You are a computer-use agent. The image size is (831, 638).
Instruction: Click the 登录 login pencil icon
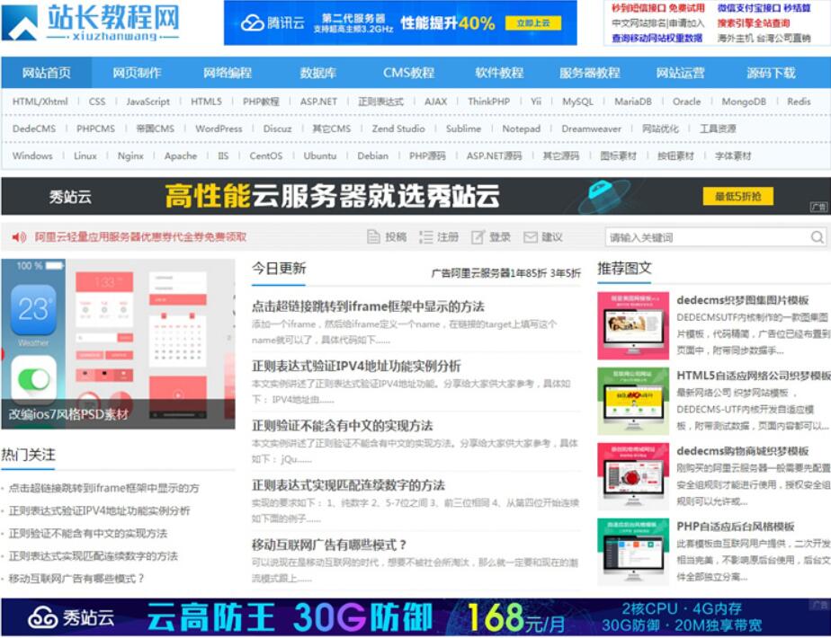(x=479, y=236)
